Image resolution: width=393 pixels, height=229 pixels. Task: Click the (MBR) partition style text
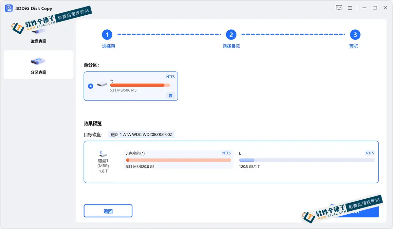[103, 166]
